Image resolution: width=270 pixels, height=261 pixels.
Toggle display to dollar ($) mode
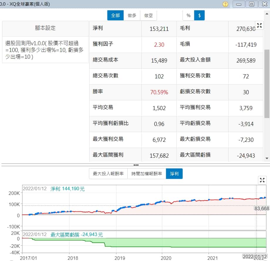(199, 16)
